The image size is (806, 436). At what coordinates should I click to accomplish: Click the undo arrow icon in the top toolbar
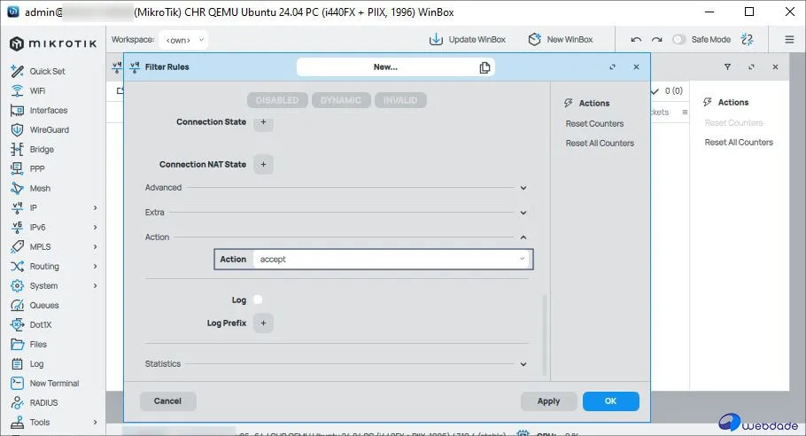(636, 40)
